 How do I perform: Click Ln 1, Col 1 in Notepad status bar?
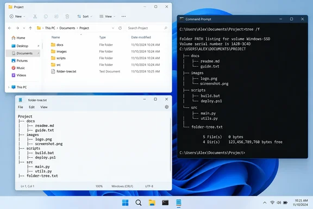click(x=27, y=186)
